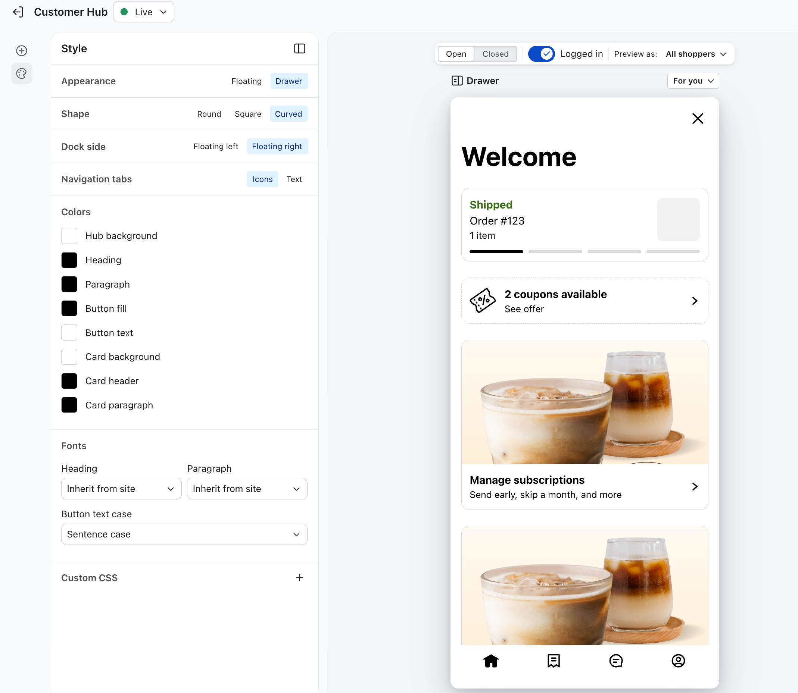This screenshot has height=693, width=798.
Task: Select Floating left dock side
Action: click(216, 147)
